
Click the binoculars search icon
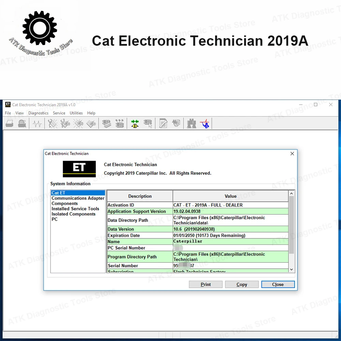tap(191, 123)
